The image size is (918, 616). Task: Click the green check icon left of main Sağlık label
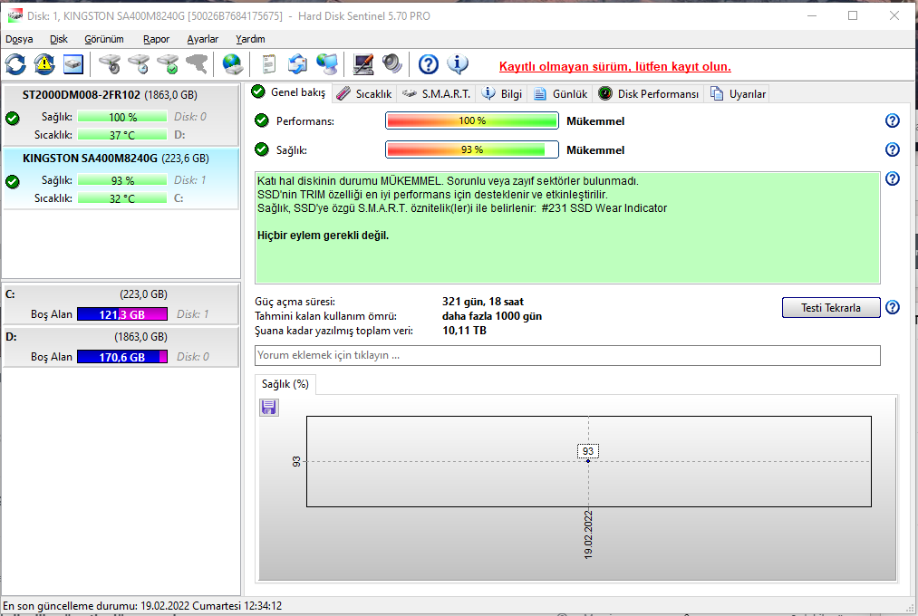click(262, 149)
